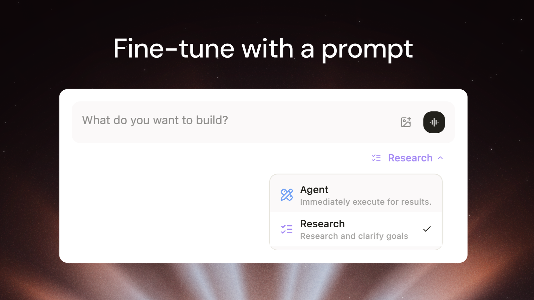Screen dimensions: 534x300
Task: Collapse the mode menu using the up chevron
Action: pyautogui.click(x=441, y=158)
